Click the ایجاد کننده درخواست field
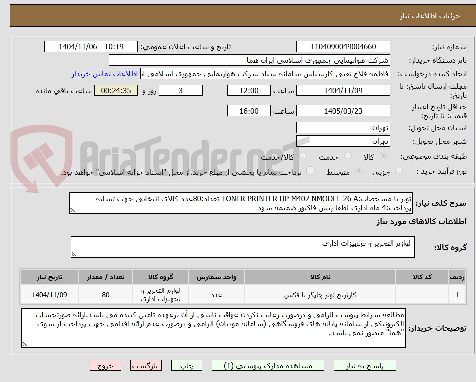Screen dimensions: 476x382 (265, 74)
